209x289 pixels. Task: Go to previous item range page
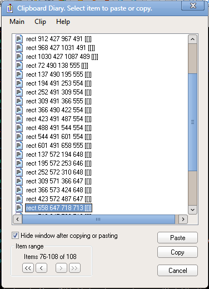(x=41, y=268)
